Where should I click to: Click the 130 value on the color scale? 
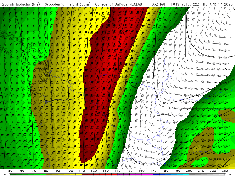coord(106,171)
